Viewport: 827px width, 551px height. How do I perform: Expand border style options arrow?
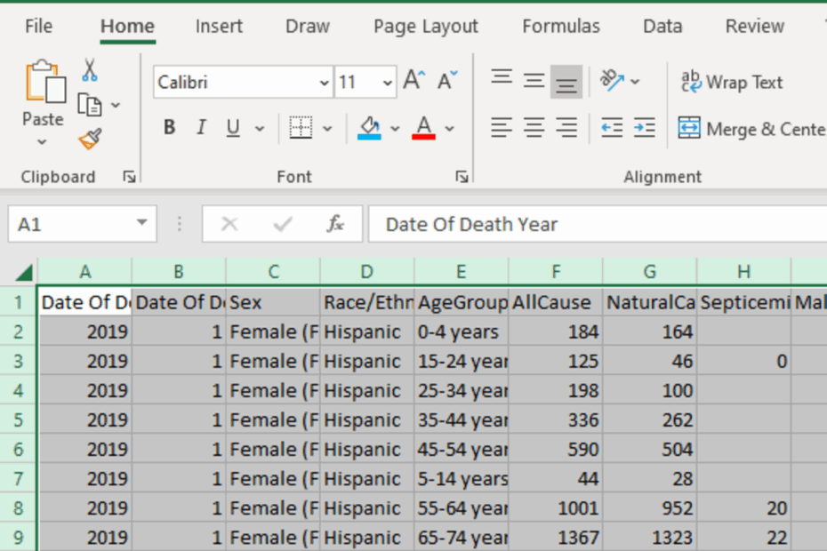pyautogui.click(x=327, y=128)
